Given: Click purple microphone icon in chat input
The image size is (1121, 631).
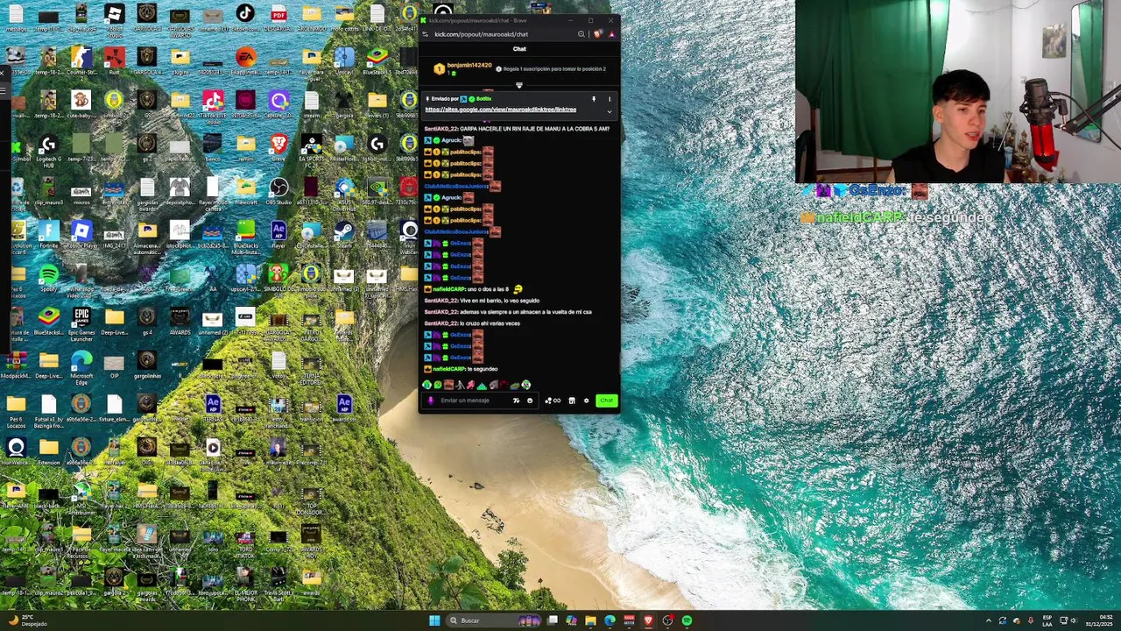Looking at the screenshot, I should (x=430, y=401).
